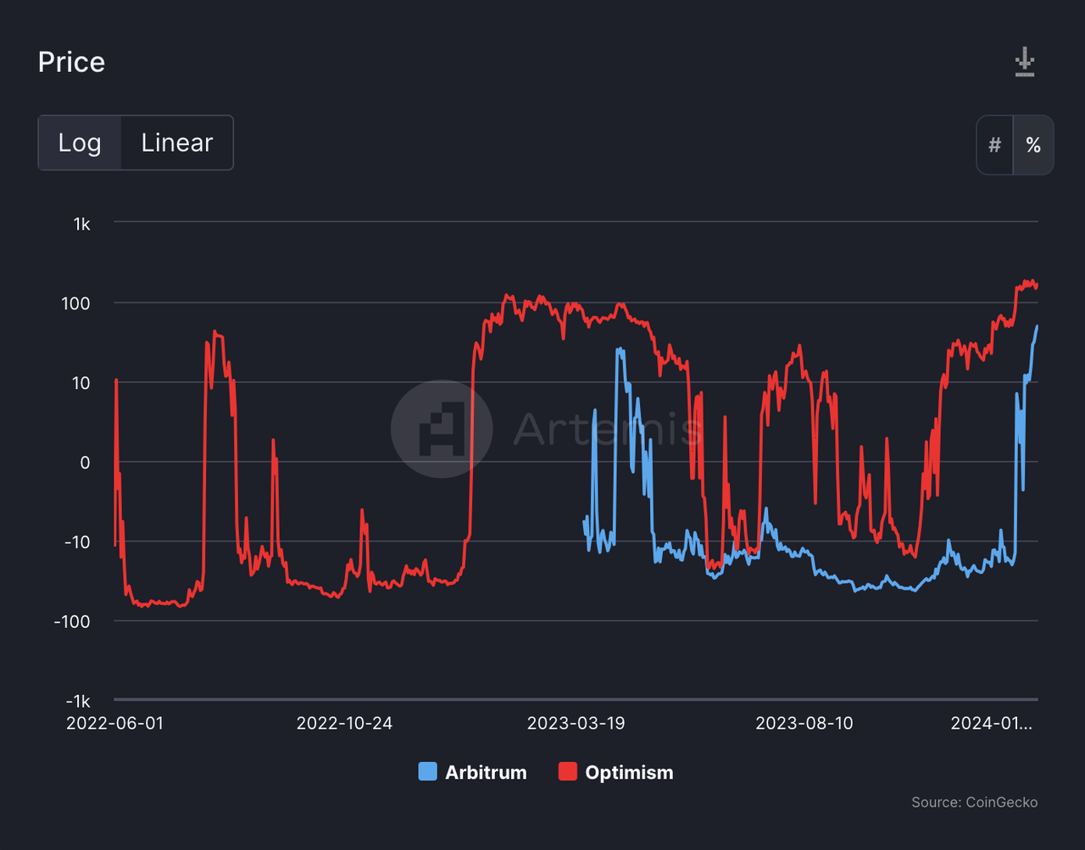Image resolution: width=1085 pixels, height=850 pixels.
Task: Click the 2022-06-01 x-axis date label
Action: (114, 723)
